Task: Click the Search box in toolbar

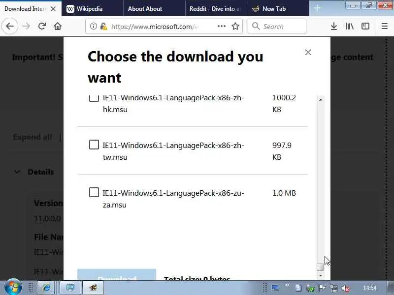Action: click(277, 27)
